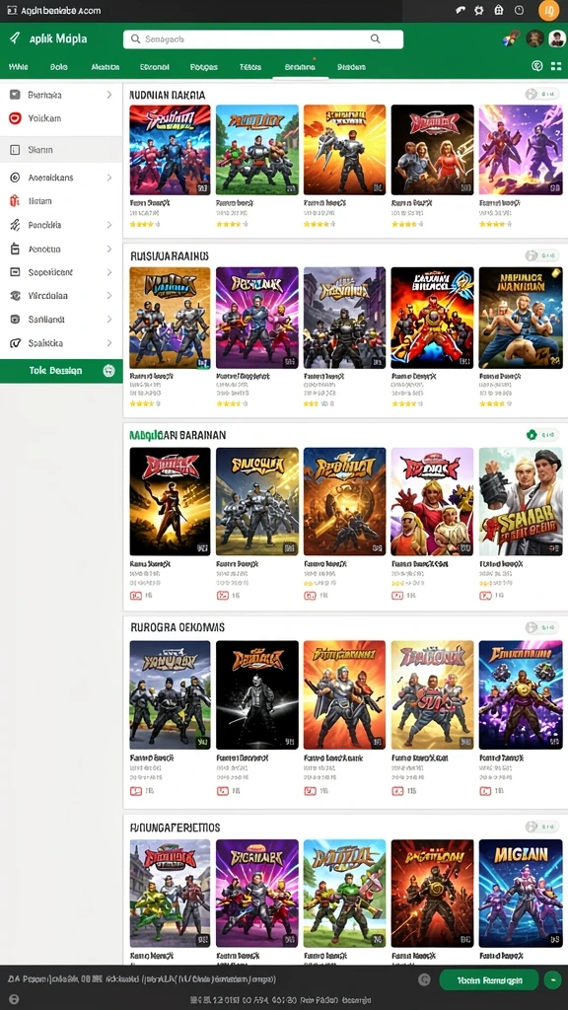Expand the Spalkkita chevron

[109, 343]
